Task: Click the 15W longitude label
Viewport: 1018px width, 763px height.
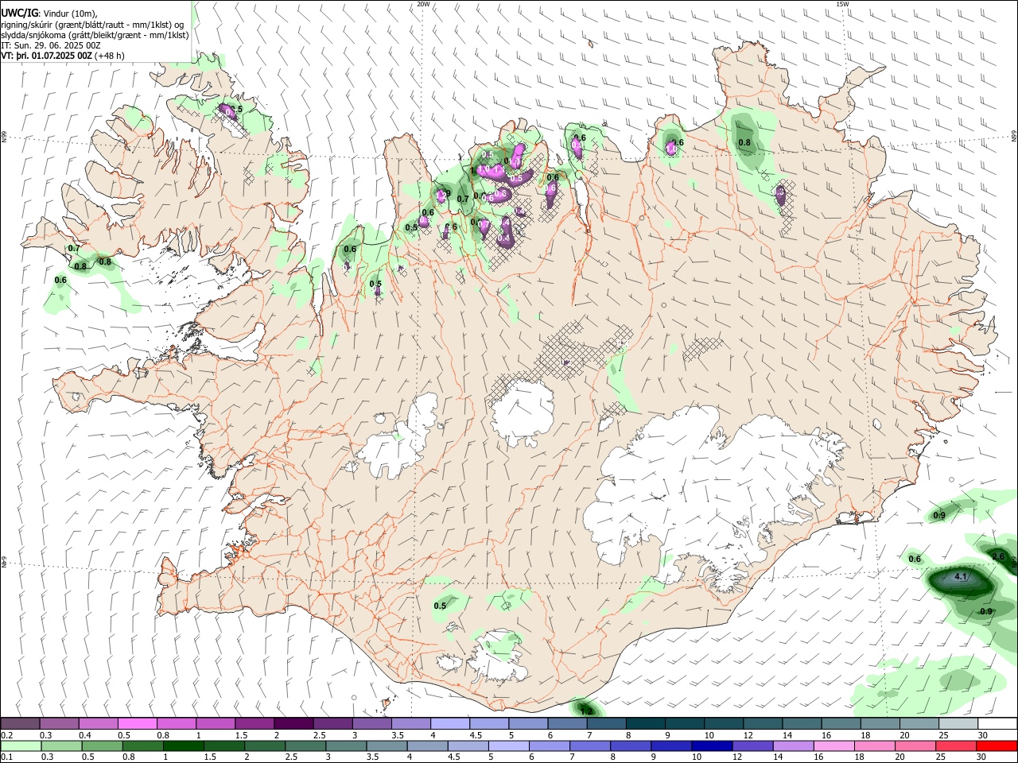Action: (842, 4)
